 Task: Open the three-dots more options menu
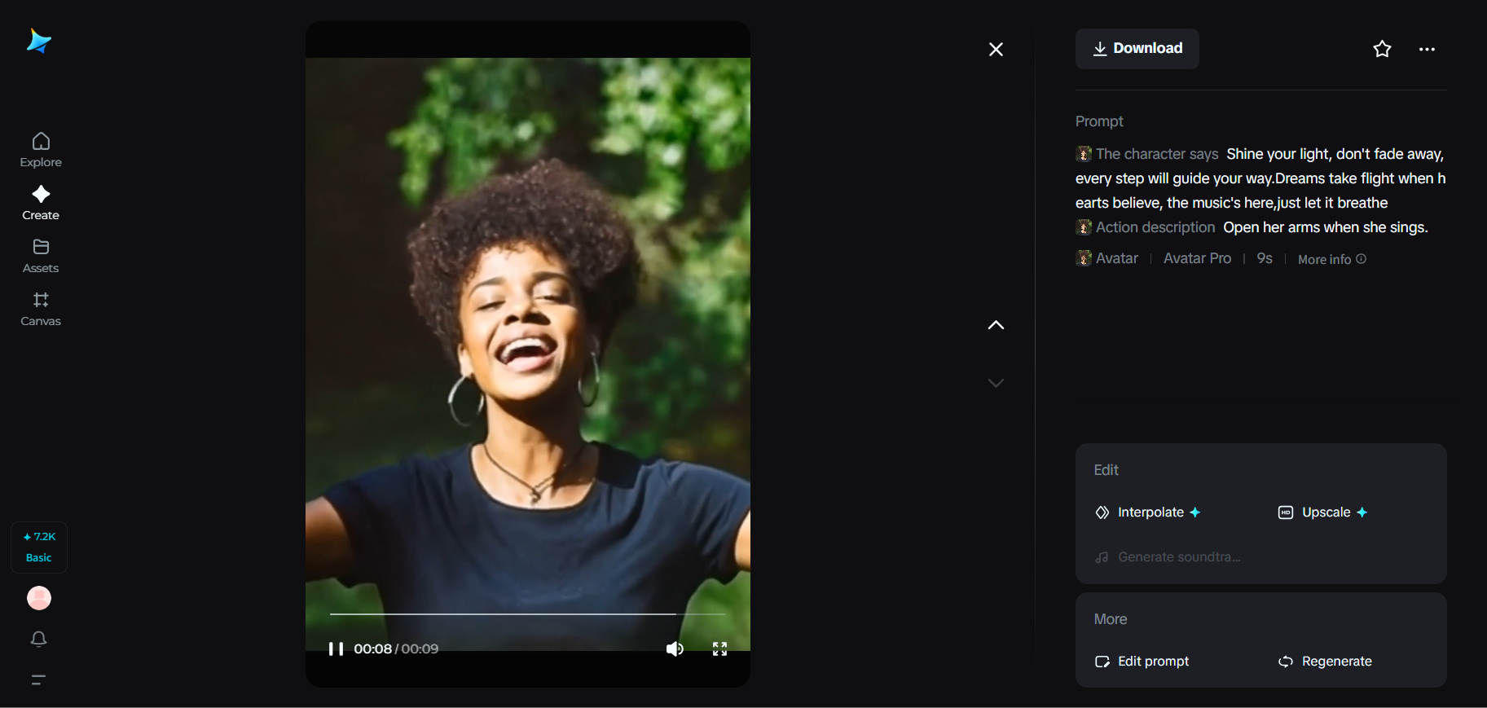pos(1427,49)
